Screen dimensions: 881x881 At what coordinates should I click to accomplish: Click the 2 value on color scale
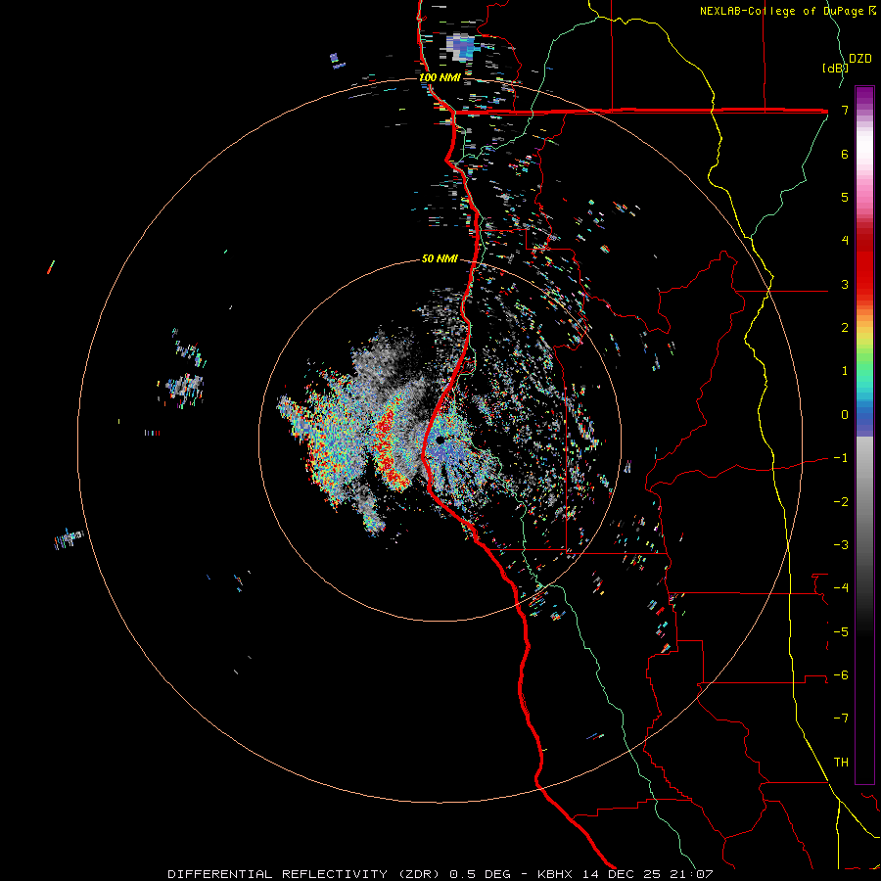pyautogui.click(x=845, y=328)
